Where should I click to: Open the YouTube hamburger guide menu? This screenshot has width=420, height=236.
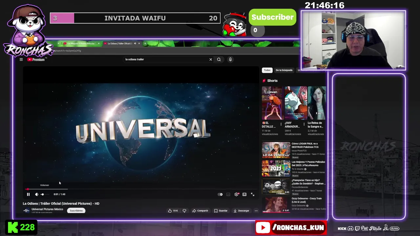tap(21, 59)
